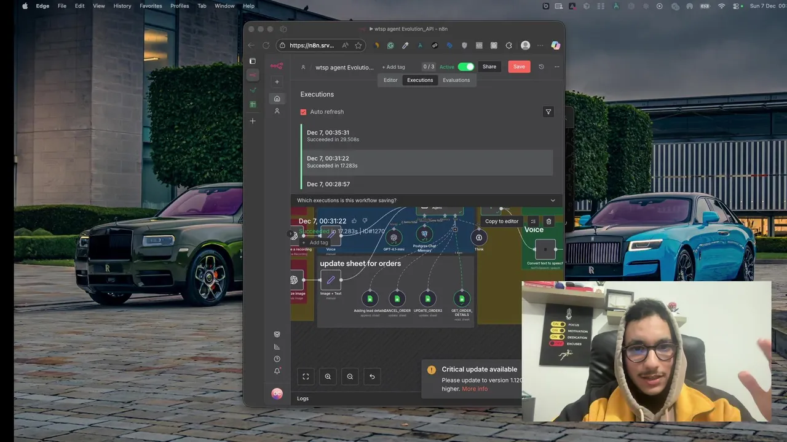Open Control Center in macOS menu bar
787x442 pixels.
pyautogui.click(x=737, y=6)
